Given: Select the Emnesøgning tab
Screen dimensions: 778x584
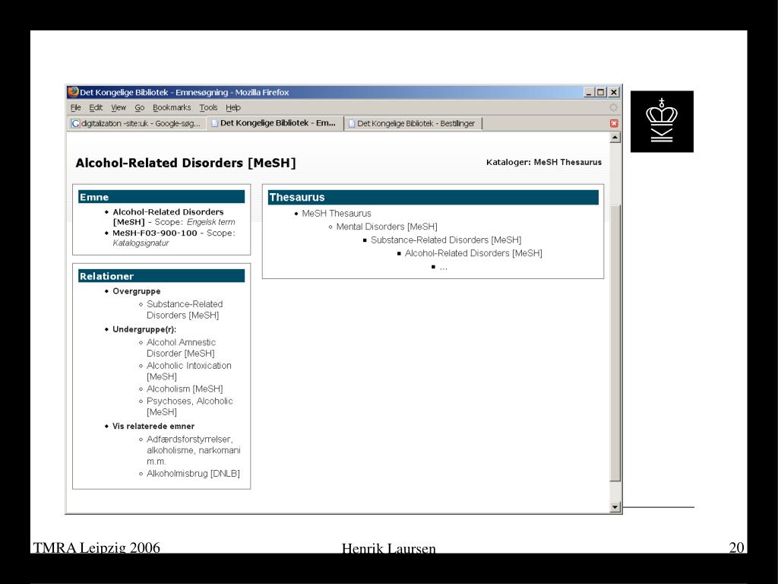Looking at the screenshot, I should point(274,122).
